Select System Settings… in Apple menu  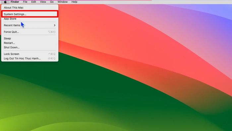point(29,14)
